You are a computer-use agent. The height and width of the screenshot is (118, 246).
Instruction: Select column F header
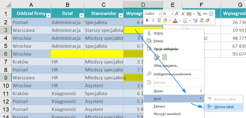point(201,5)
